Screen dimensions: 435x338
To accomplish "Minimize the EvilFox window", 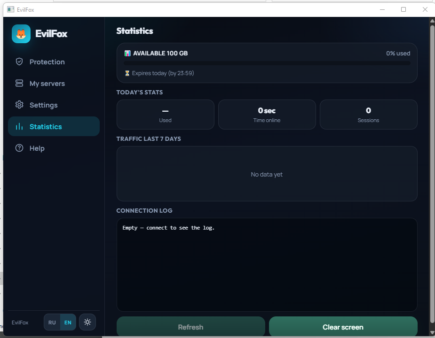I will 382,9.
